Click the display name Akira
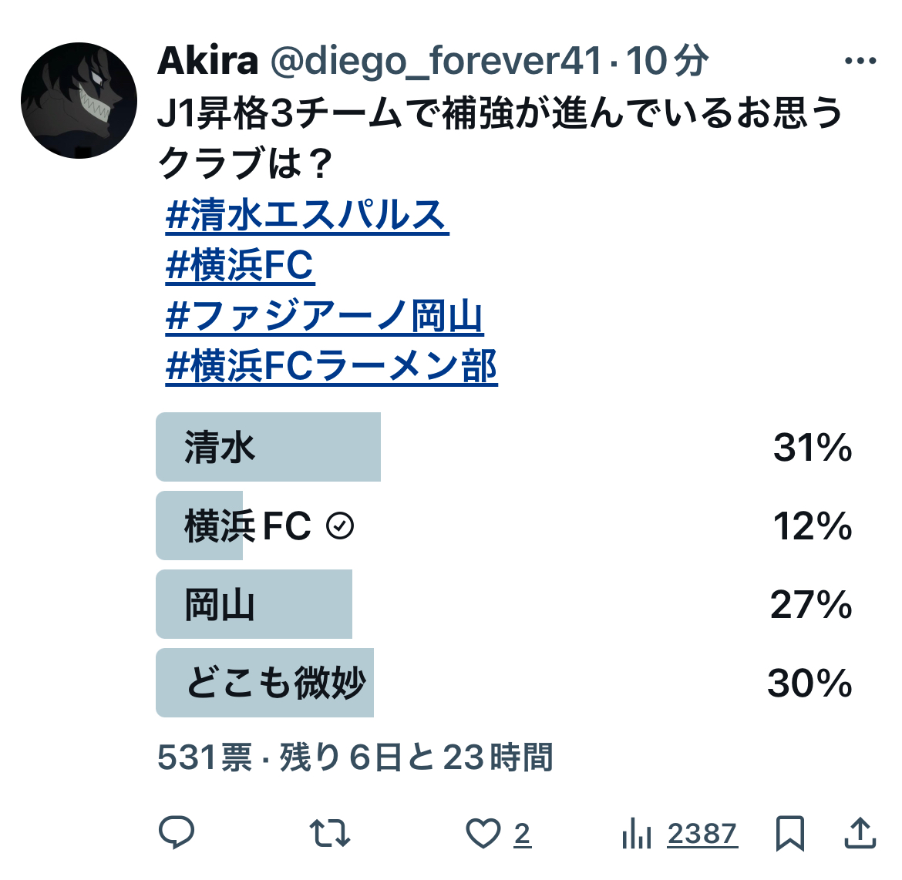Image resolution: width=902 pixels, height=880 pixels. coord(207,60)
